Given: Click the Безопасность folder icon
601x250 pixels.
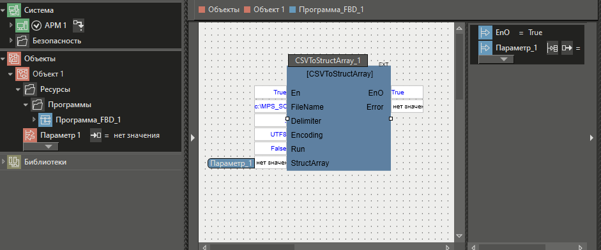Looking at the screenshot, I should pyautogui.click(x=22, y=41).
